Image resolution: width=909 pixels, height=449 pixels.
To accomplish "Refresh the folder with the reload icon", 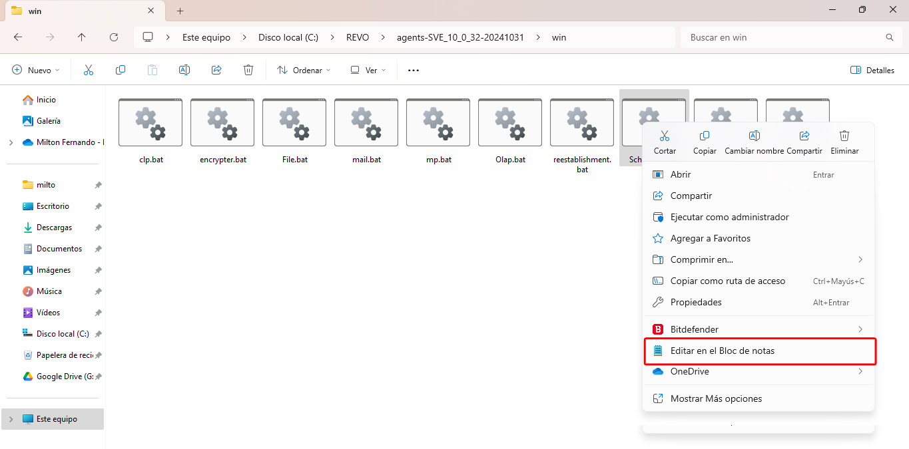I will (114, 37).
